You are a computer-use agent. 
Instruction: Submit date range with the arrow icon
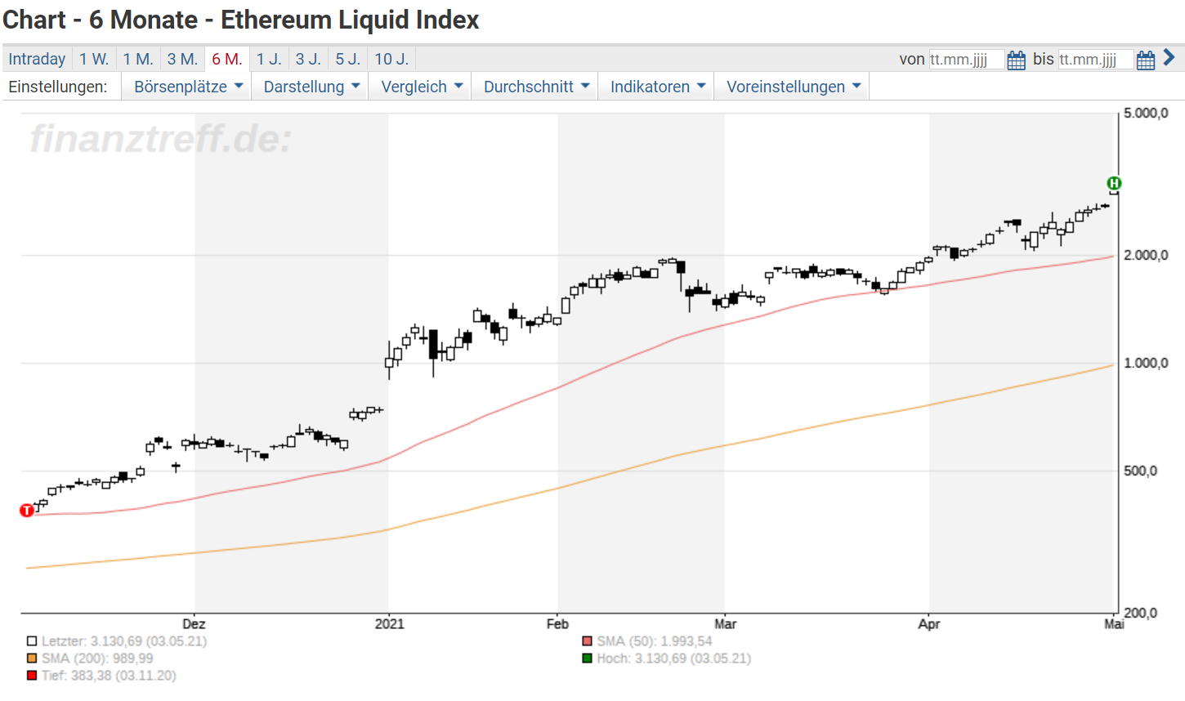click(x=1169, y=57)
